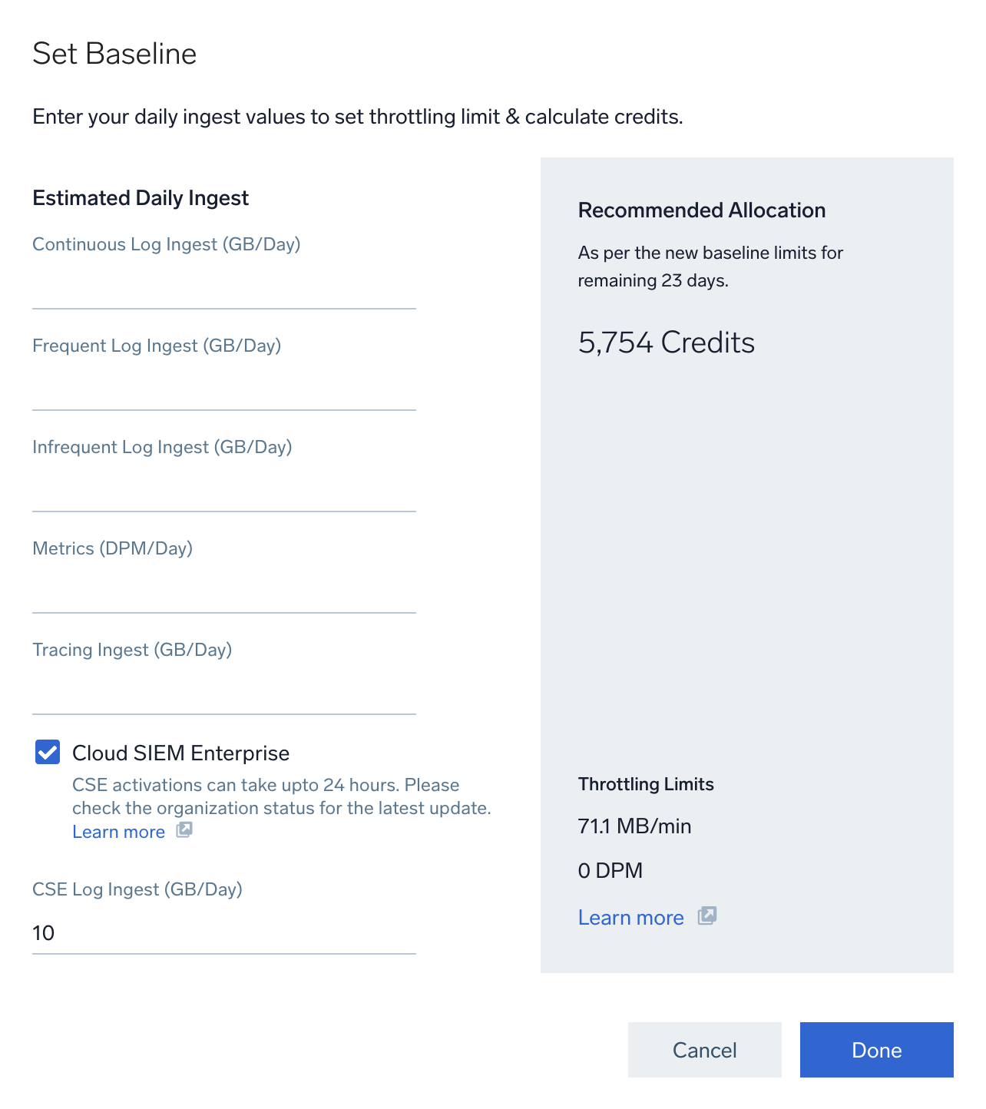Viewport: 986px width, 1109px height.
Task: Open Learn more link under Throttling Limits
Action: click(630, 918)
